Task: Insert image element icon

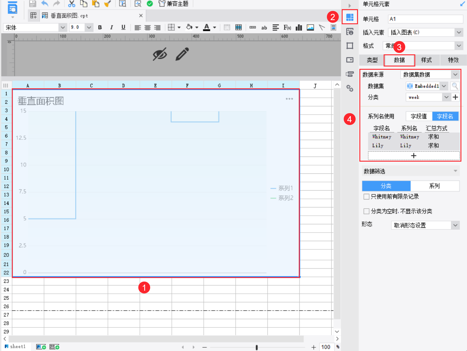Action: (x=310, y=27)
